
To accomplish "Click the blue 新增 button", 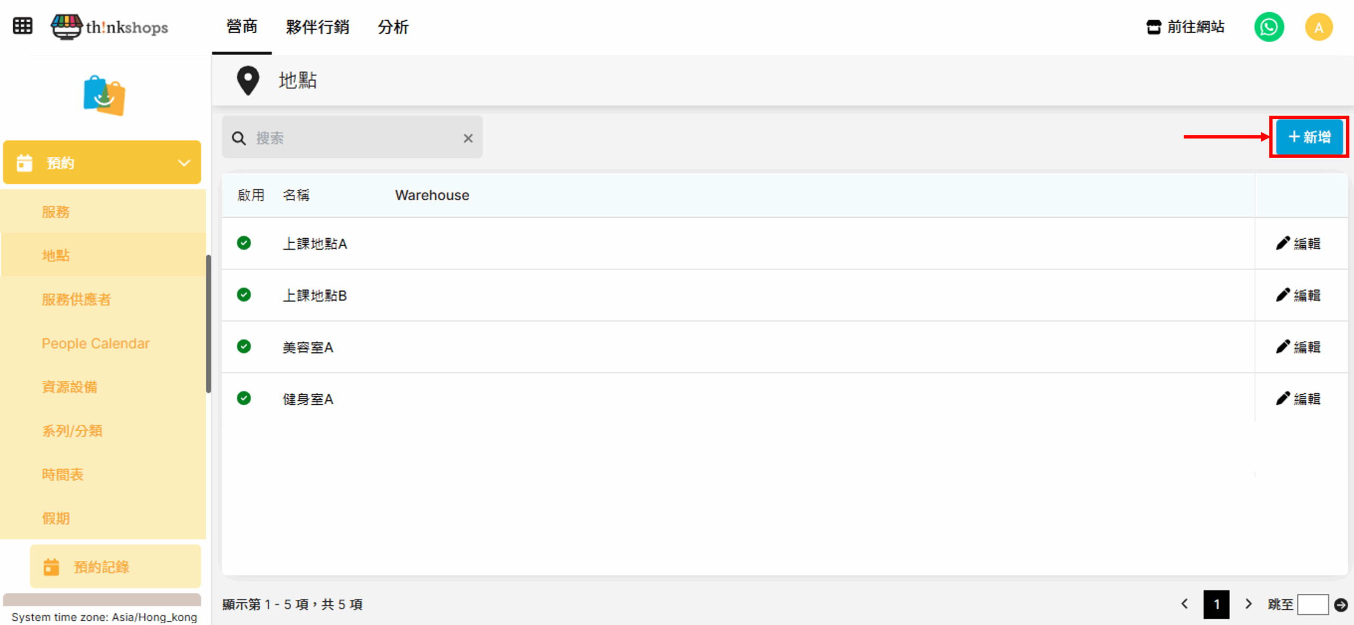I will 1309,137.
